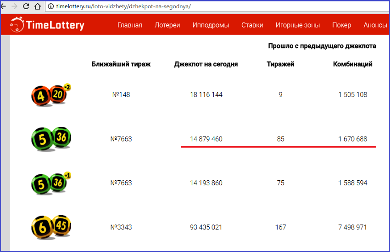390x252 pixels.
Task: Click combinations value 7 498 971
Action: 352,227
